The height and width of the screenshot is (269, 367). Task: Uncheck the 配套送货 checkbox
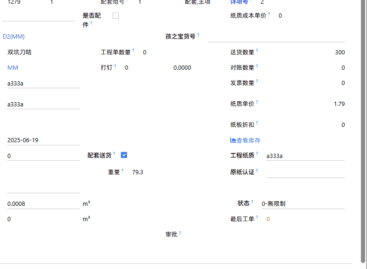(124, 155)
